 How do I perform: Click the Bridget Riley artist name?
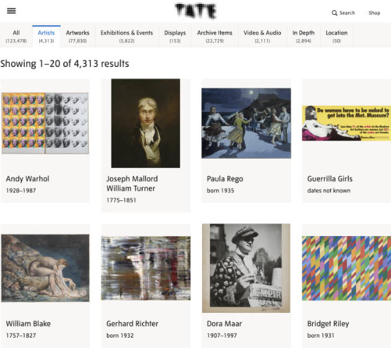[x=328, y=324]
